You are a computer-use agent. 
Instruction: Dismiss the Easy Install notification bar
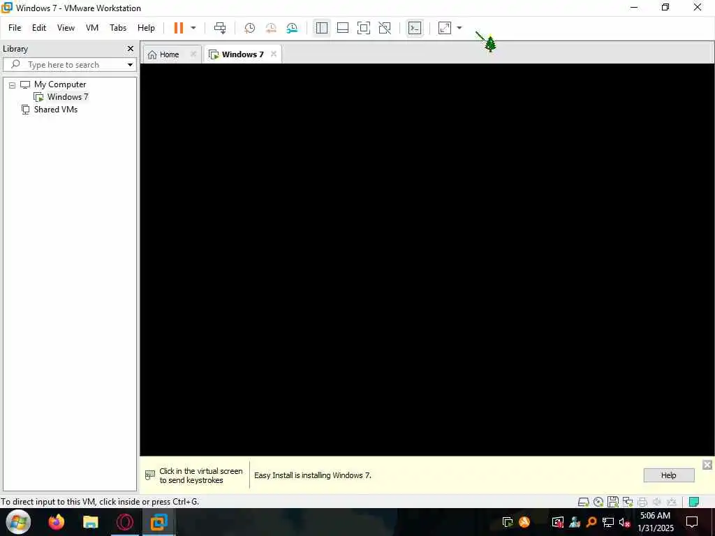click(707, 464)
